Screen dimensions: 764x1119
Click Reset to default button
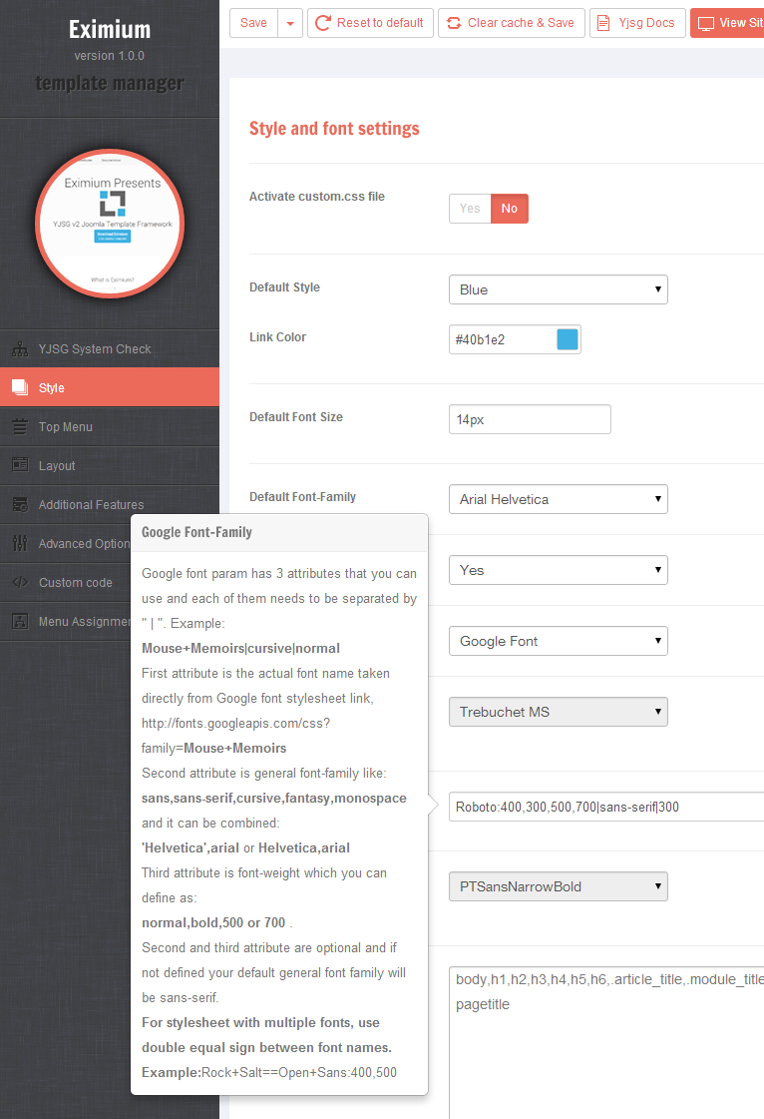pyautogui.click(x=370, y=23)
